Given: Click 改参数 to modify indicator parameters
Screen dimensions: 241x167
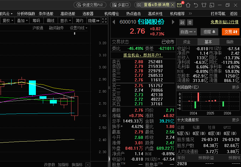Looking at the screenshot, I should (50, 165).
